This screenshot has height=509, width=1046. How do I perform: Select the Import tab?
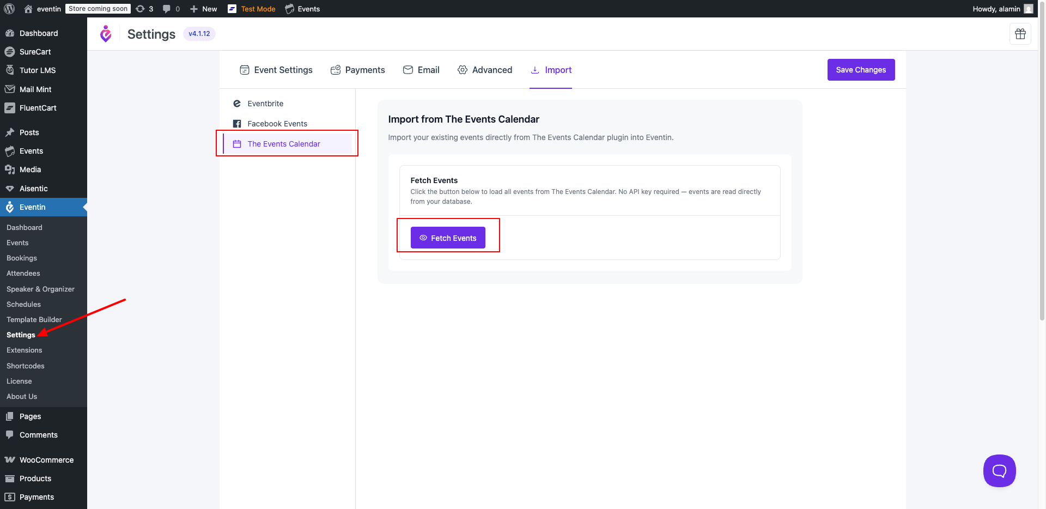[551, 70]
